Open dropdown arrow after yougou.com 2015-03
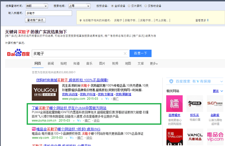This screenshot has height=146, width=225. (x=102, y=99)
